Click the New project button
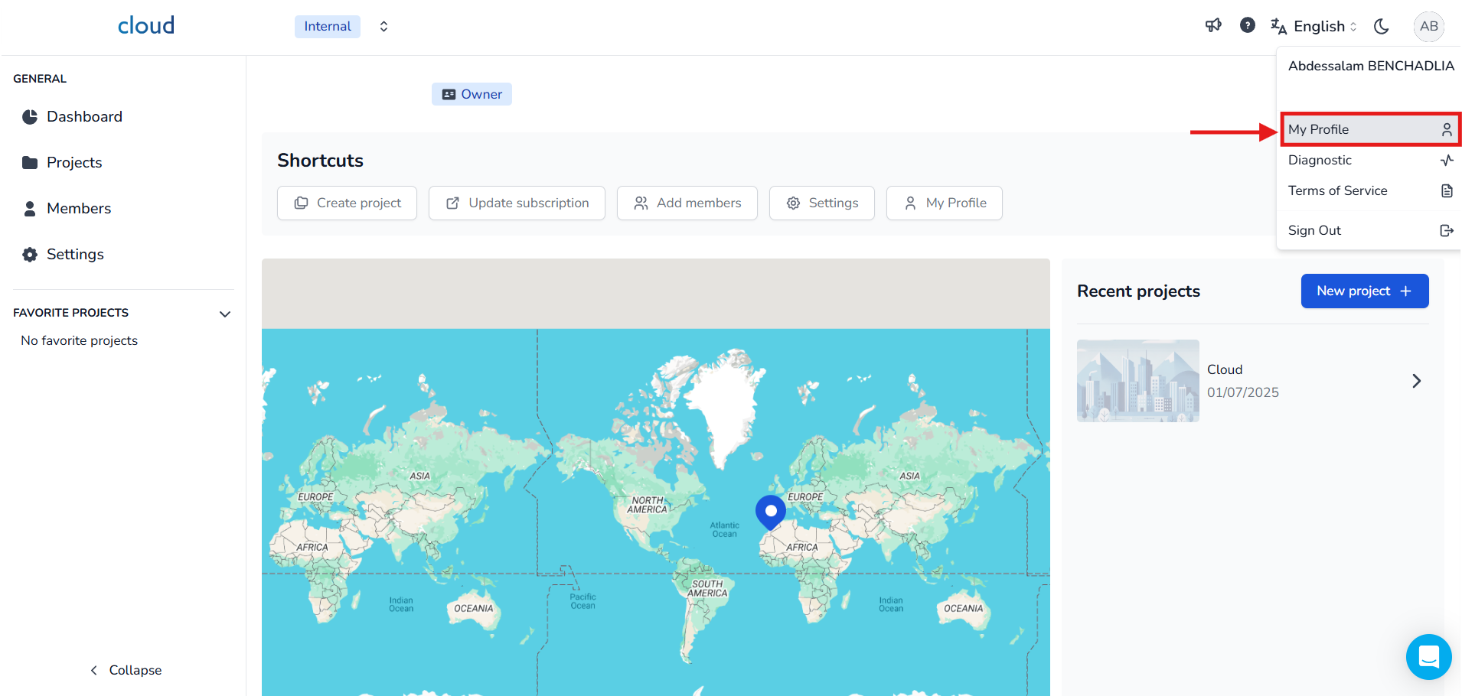The width and height of the screenshot is (1462, 696). pyautogui.click(x=1364, y=291)
